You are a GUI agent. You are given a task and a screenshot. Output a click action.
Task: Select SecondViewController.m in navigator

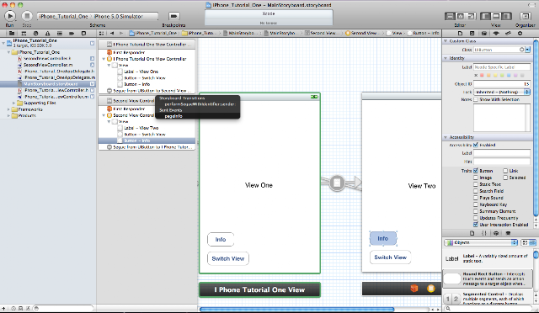[x=48, y=65]
